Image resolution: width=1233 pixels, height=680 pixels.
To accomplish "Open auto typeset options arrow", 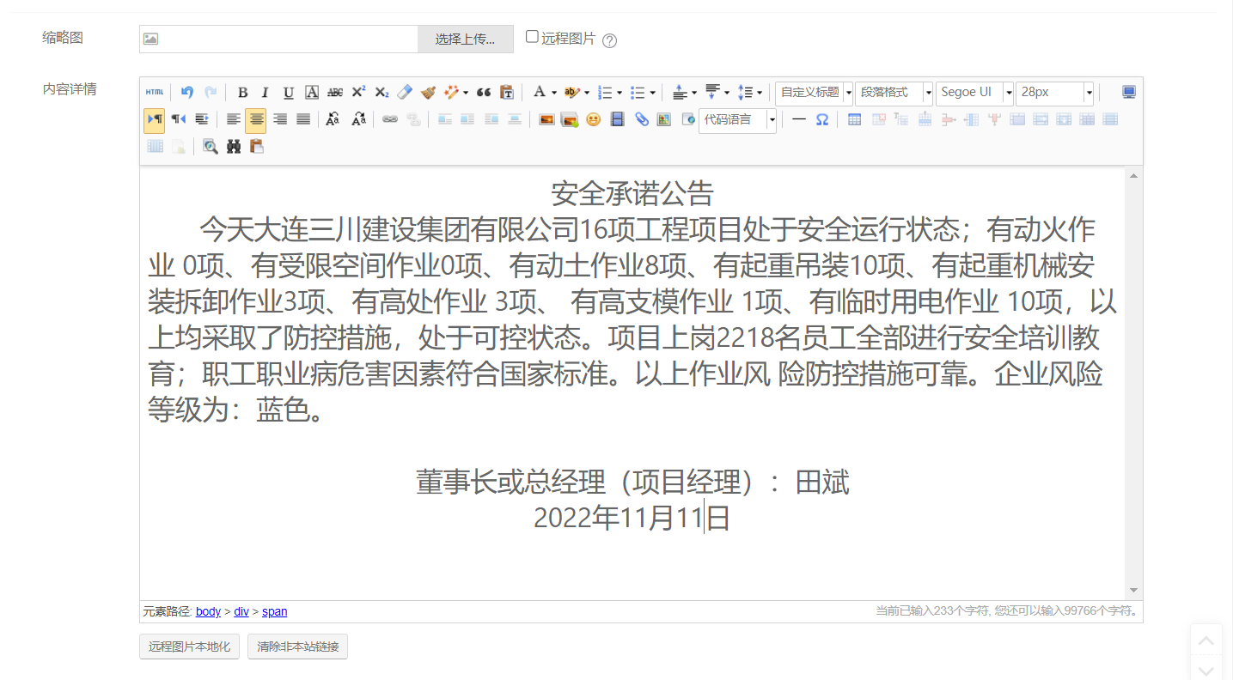I will click(x=466, y=93).
